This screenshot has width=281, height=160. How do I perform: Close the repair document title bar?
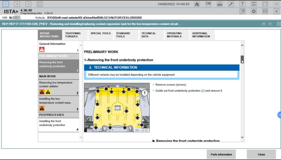pos(279,24)
